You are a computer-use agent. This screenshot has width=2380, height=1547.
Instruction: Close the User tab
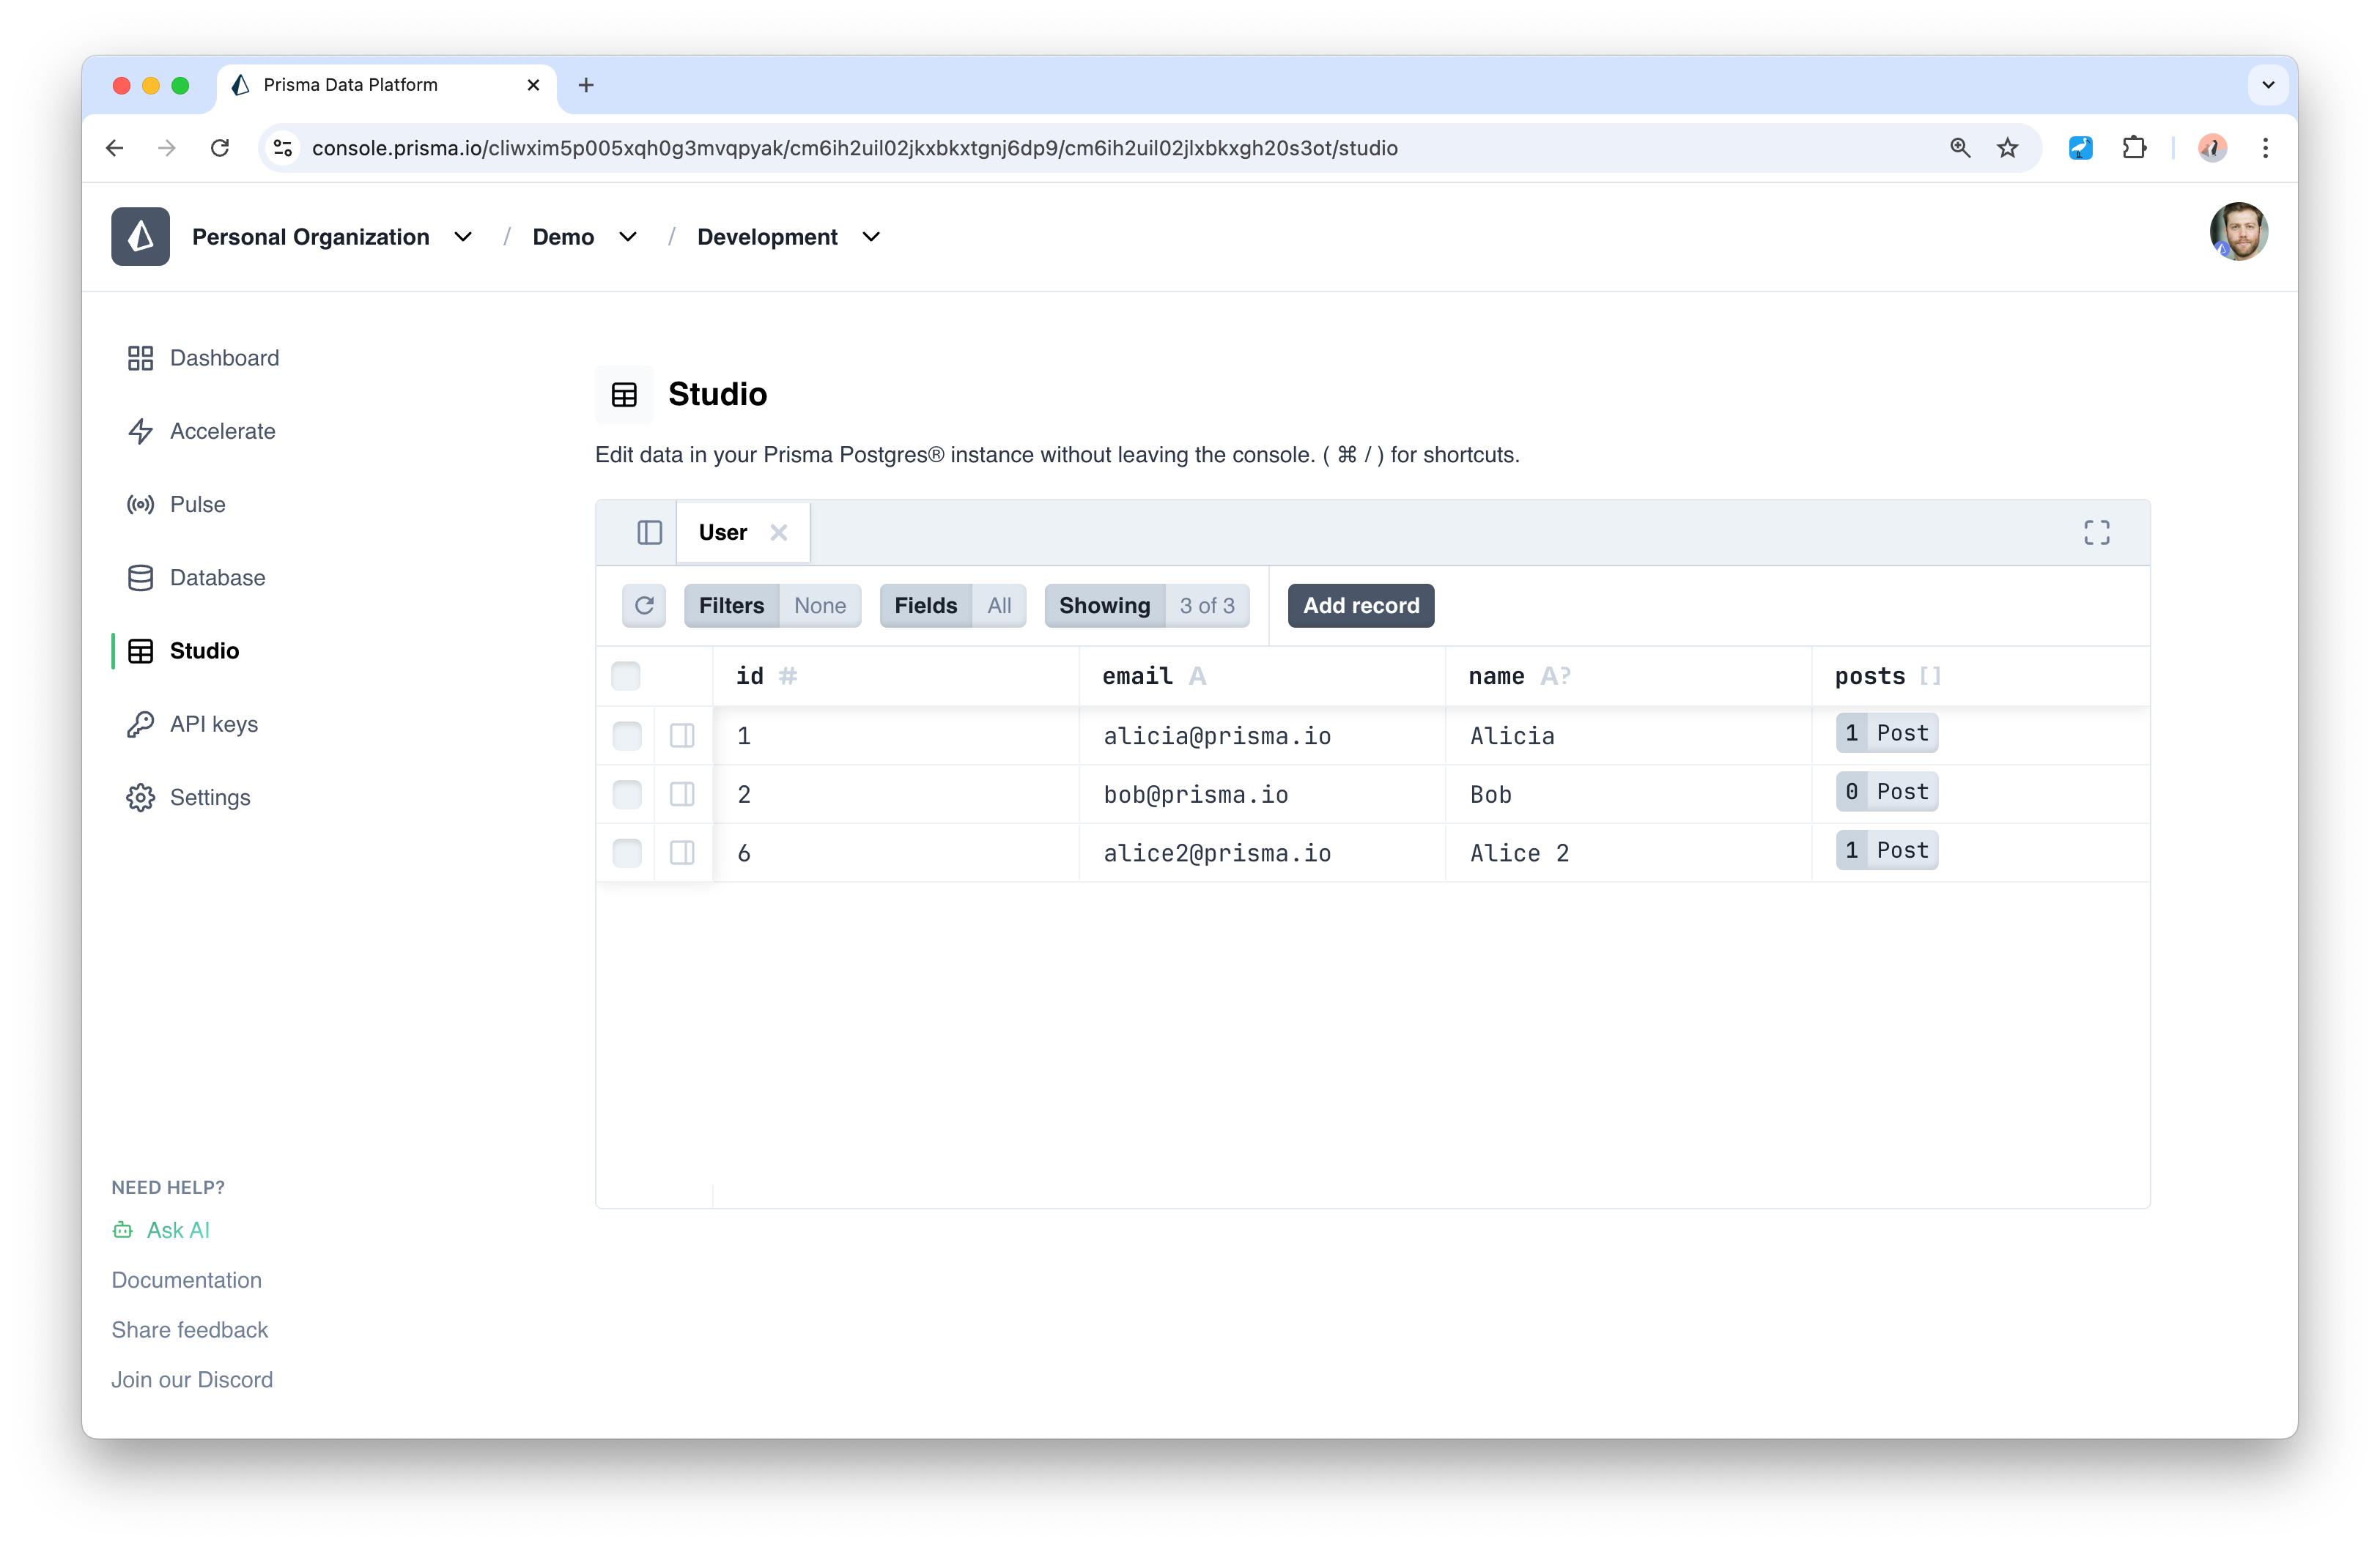coord(780,532)
